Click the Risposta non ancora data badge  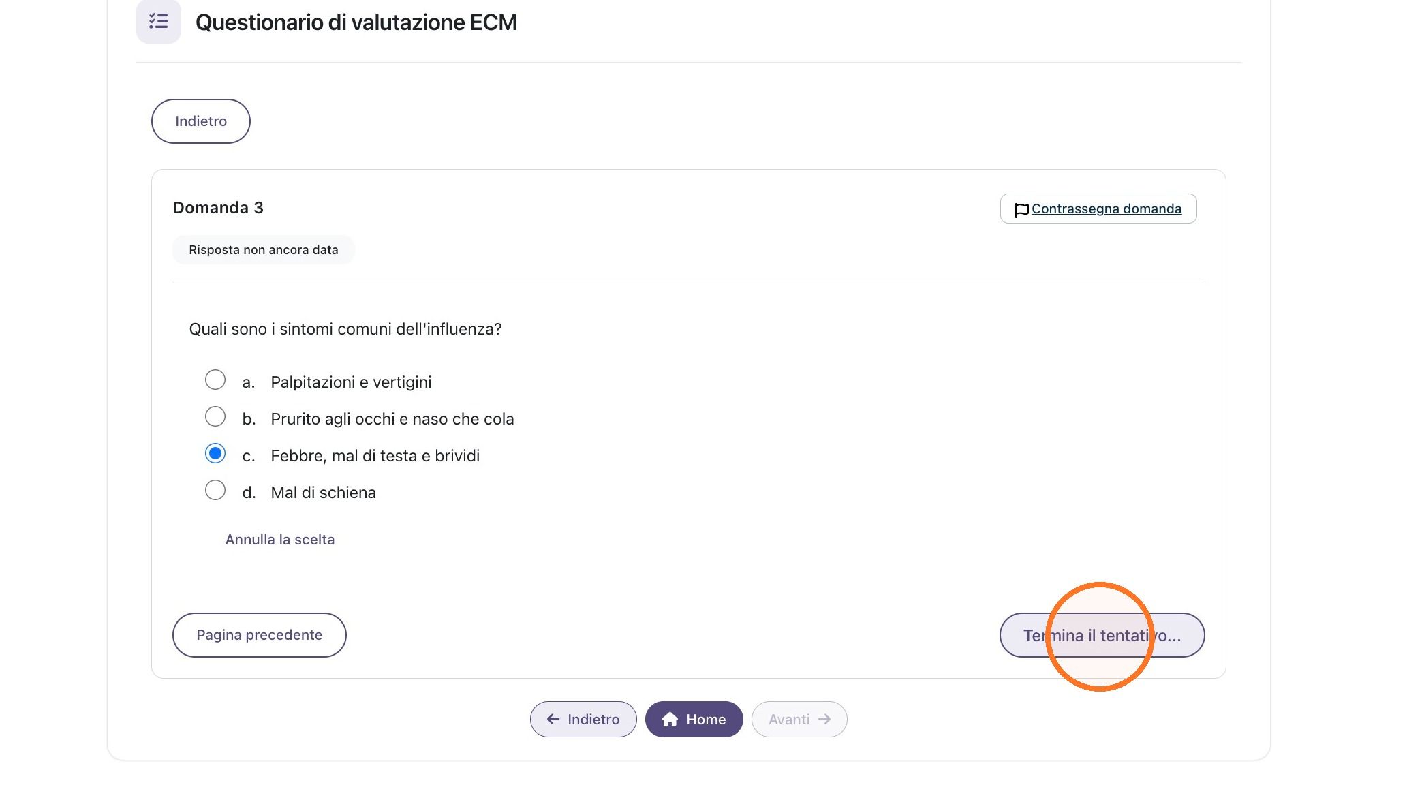[264, 250]
